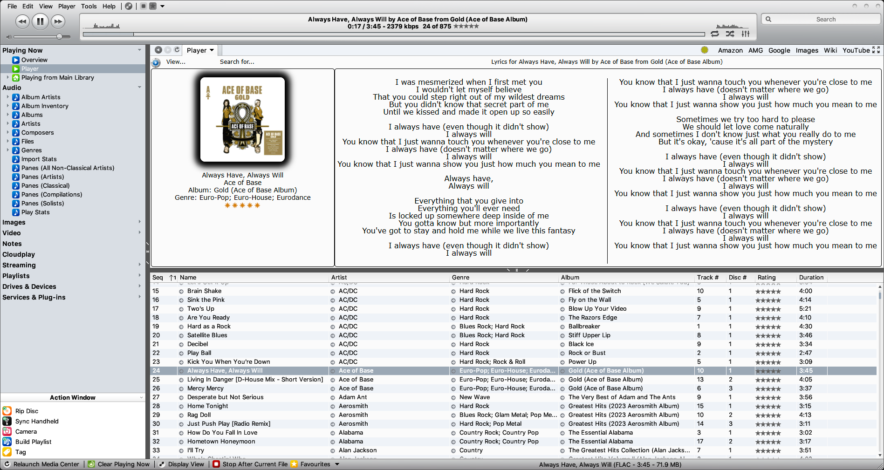Skip to the next track
The width and height of the screenshot is (884, 470).
(x=58, y=21)
